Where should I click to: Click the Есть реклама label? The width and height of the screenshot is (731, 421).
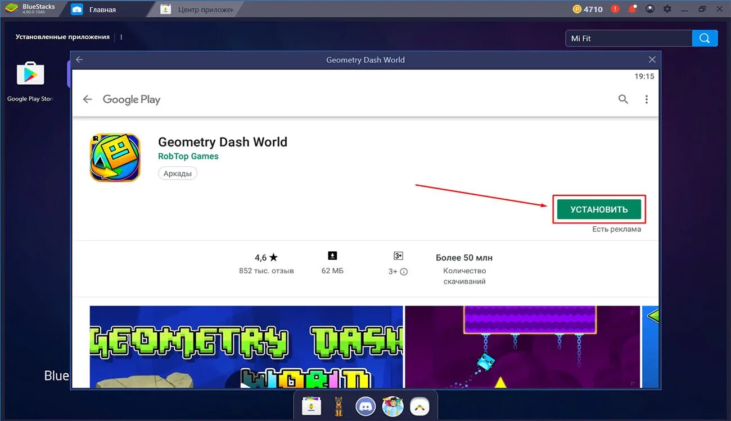(616, 229)
